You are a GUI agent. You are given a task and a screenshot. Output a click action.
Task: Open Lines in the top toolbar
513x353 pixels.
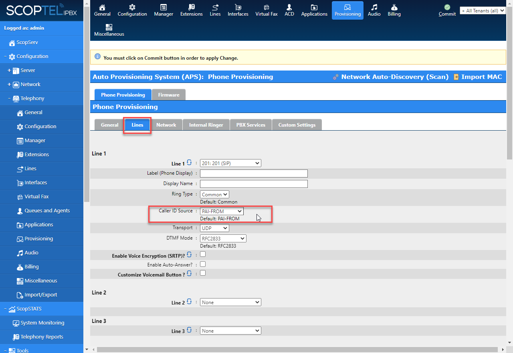tap(215, 10)
